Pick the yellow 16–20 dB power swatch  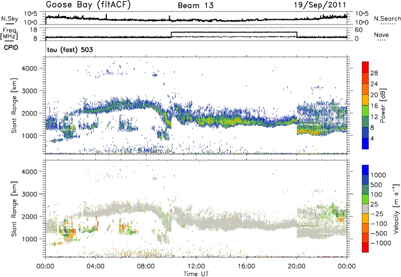point(365,100)
